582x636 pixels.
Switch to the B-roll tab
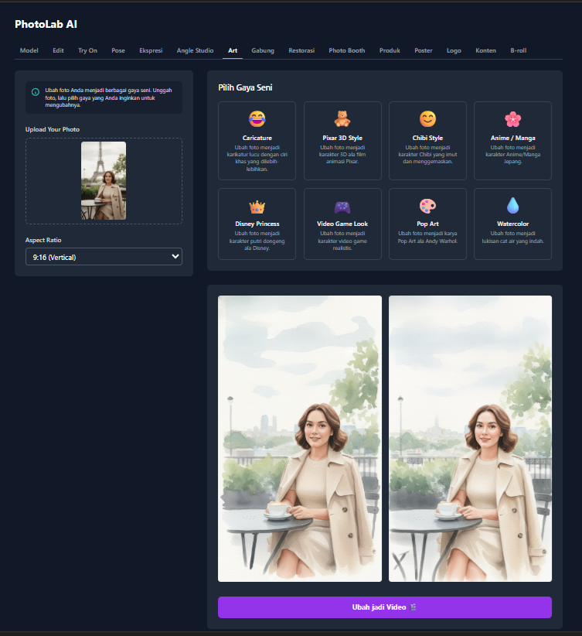click(x=518, y=50)
